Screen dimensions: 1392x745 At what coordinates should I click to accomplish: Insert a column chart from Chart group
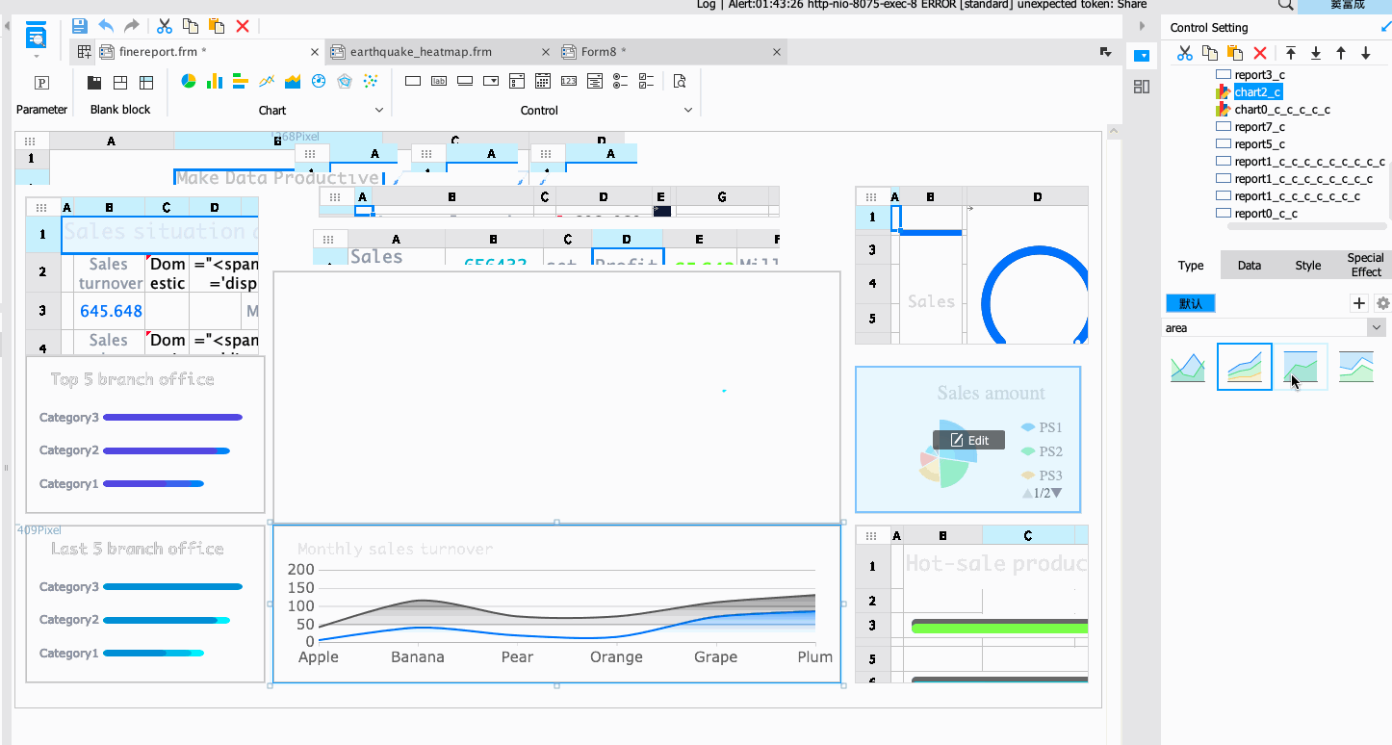point(215,81)
